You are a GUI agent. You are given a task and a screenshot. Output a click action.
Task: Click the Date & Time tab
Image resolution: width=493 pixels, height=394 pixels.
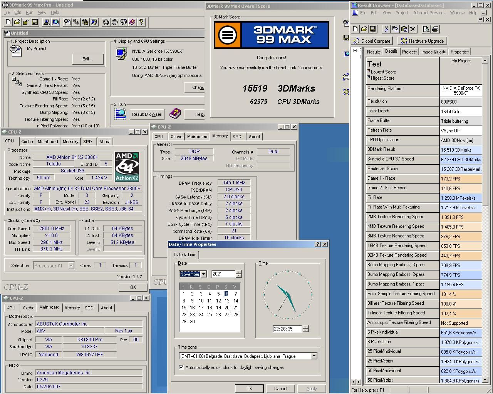[185, 255]
